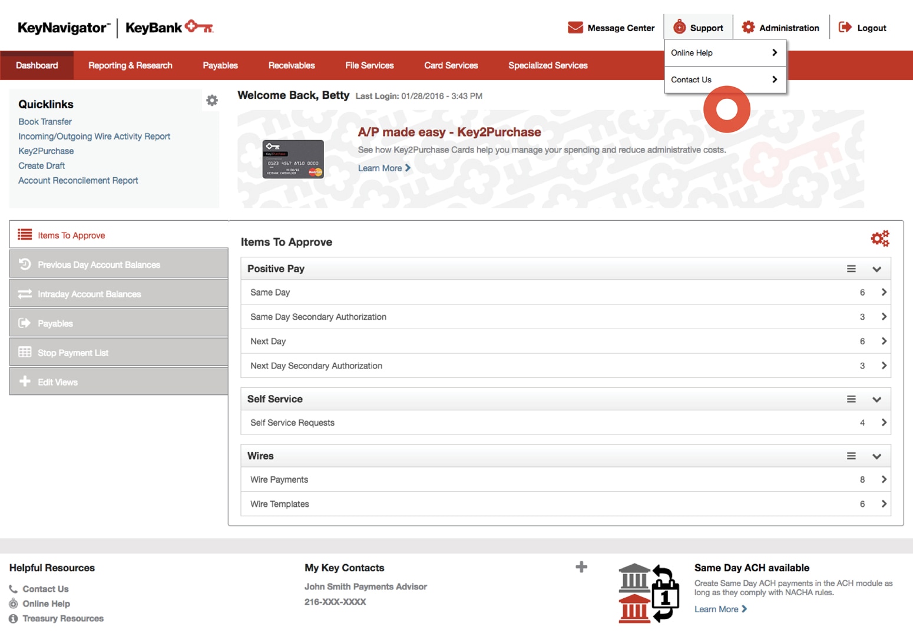This screenshot has width=913, height=640.
Task: Click the Edit Views plus icon
Action: click(25, 382)
